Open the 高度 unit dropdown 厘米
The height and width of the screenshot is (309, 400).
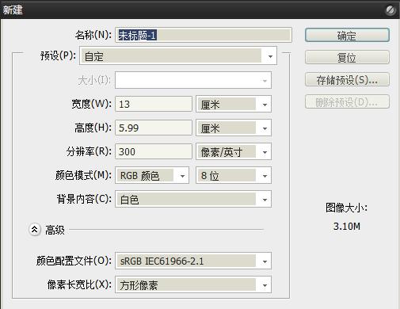234,128
